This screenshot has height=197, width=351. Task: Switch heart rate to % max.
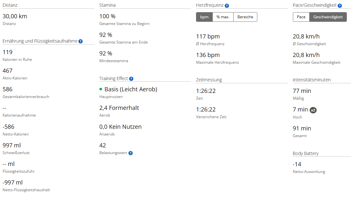coord(223,17)
